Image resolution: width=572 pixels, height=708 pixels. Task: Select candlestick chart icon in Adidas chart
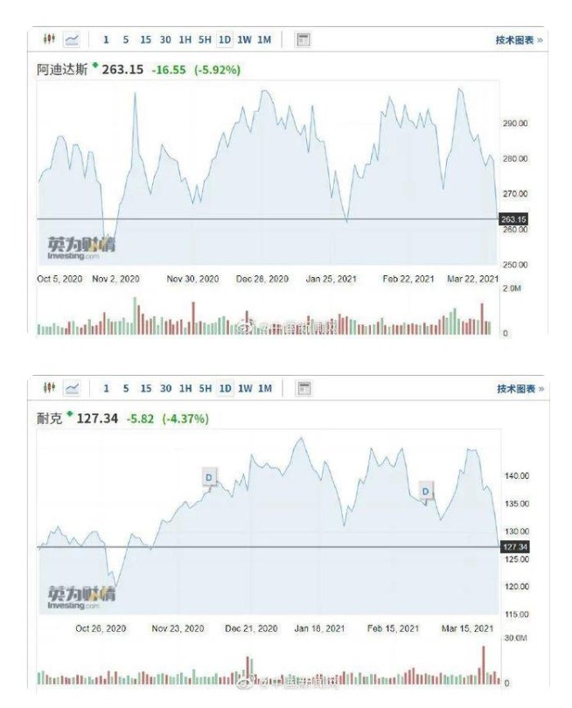[x=50, y=39]
